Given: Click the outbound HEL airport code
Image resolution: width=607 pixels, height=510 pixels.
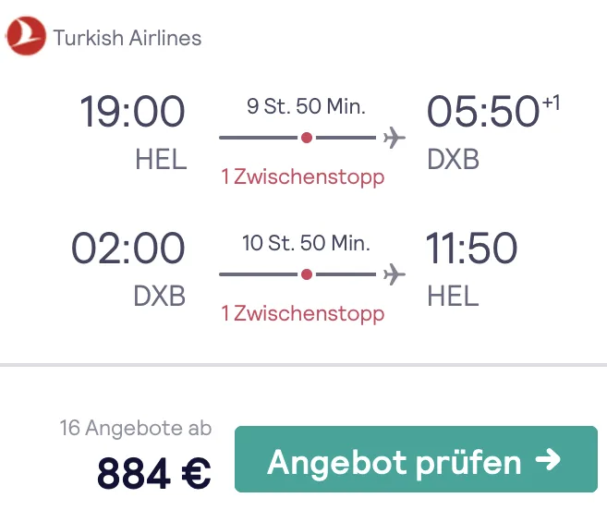Looking at the screenshot, I should tap(161, 159).
